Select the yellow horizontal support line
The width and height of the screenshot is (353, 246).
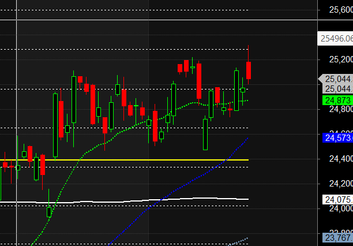(x=124, y=160)
